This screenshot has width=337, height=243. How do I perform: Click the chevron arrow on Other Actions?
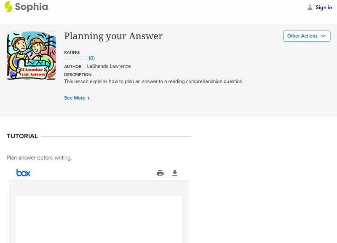[323, 36]
